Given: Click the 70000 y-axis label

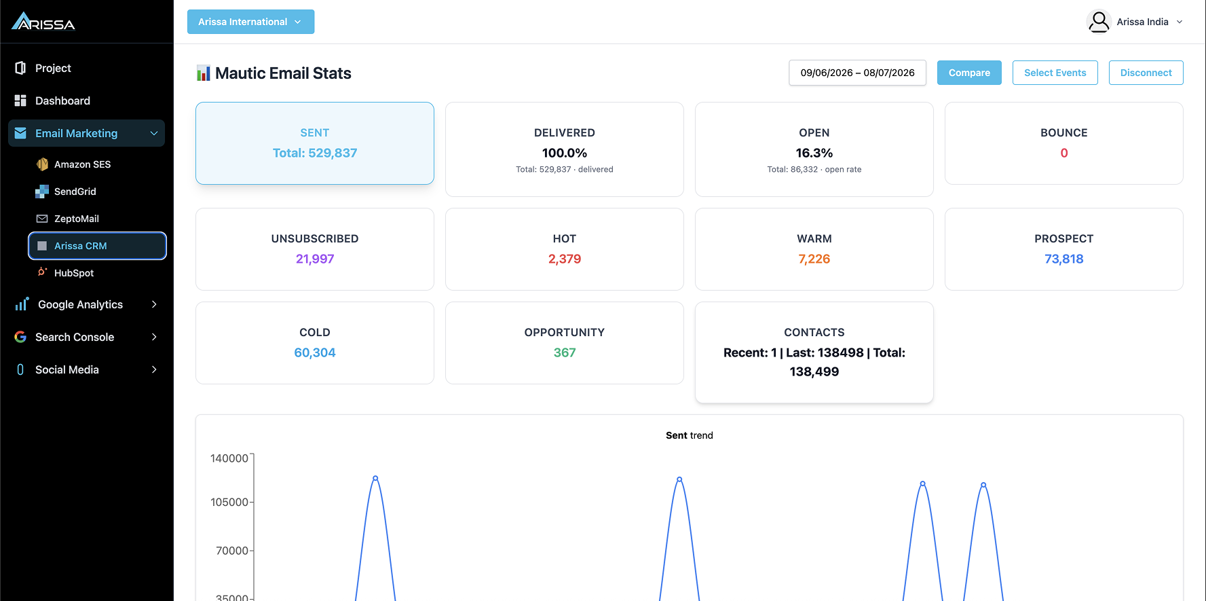Looking at the screenshot, I should [232, 551].
